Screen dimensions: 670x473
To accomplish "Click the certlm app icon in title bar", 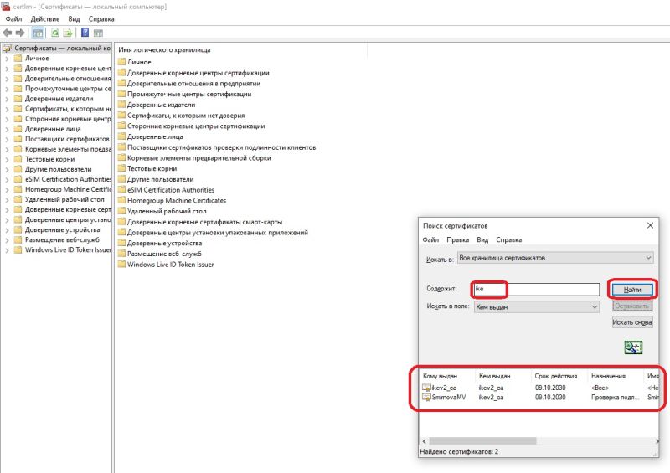I will click(x=6, y=6).
